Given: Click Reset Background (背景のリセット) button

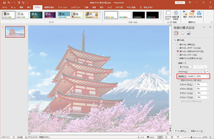Looking at the screenshot, I should [x=197, y=131].
